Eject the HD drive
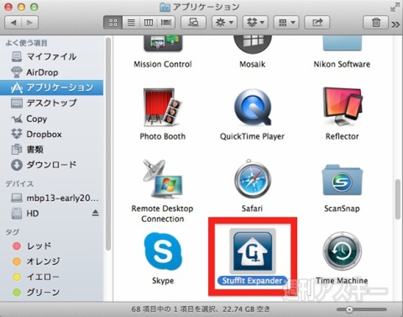Viewport: 403px width, 317px height. 96,214
